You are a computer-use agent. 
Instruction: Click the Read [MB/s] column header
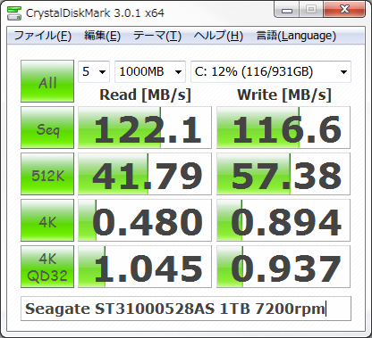click(145, 95)
